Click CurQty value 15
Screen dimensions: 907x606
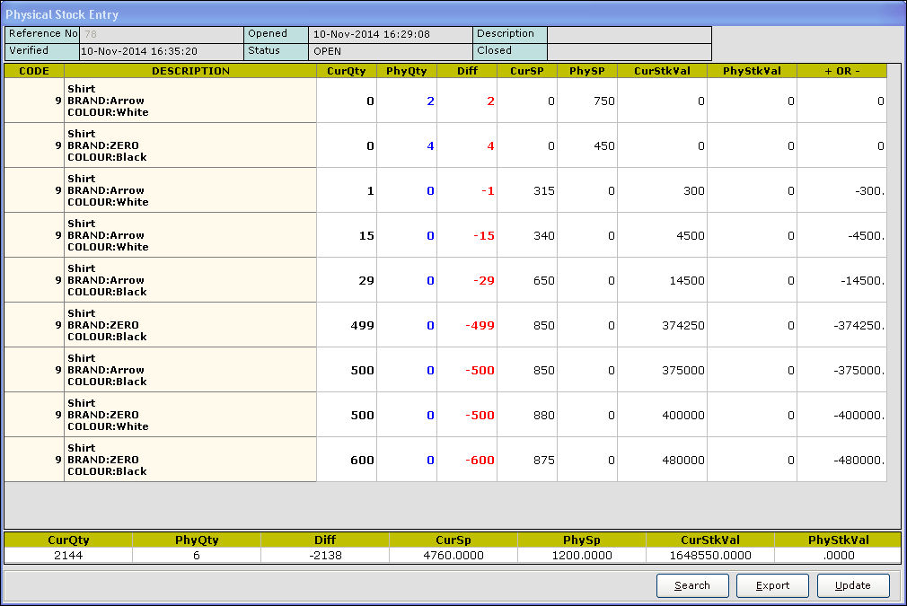point(347,235)
